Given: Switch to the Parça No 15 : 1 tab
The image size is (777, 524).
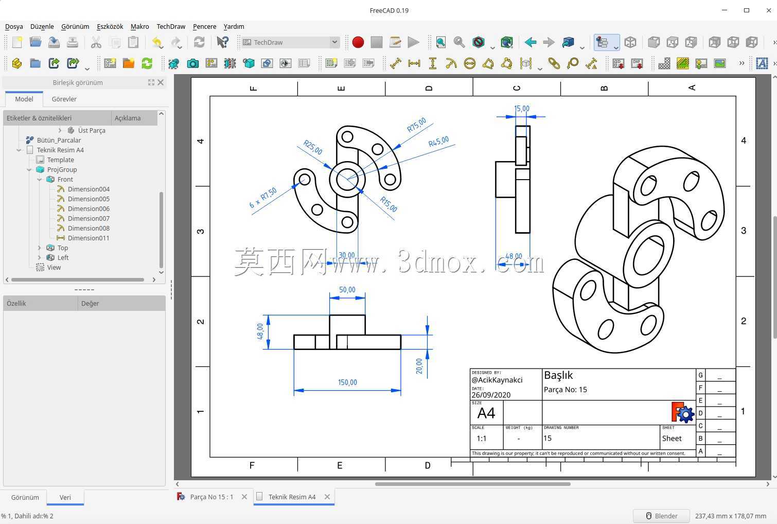Looking at the screenshot, I should click(x=211, y=497).
